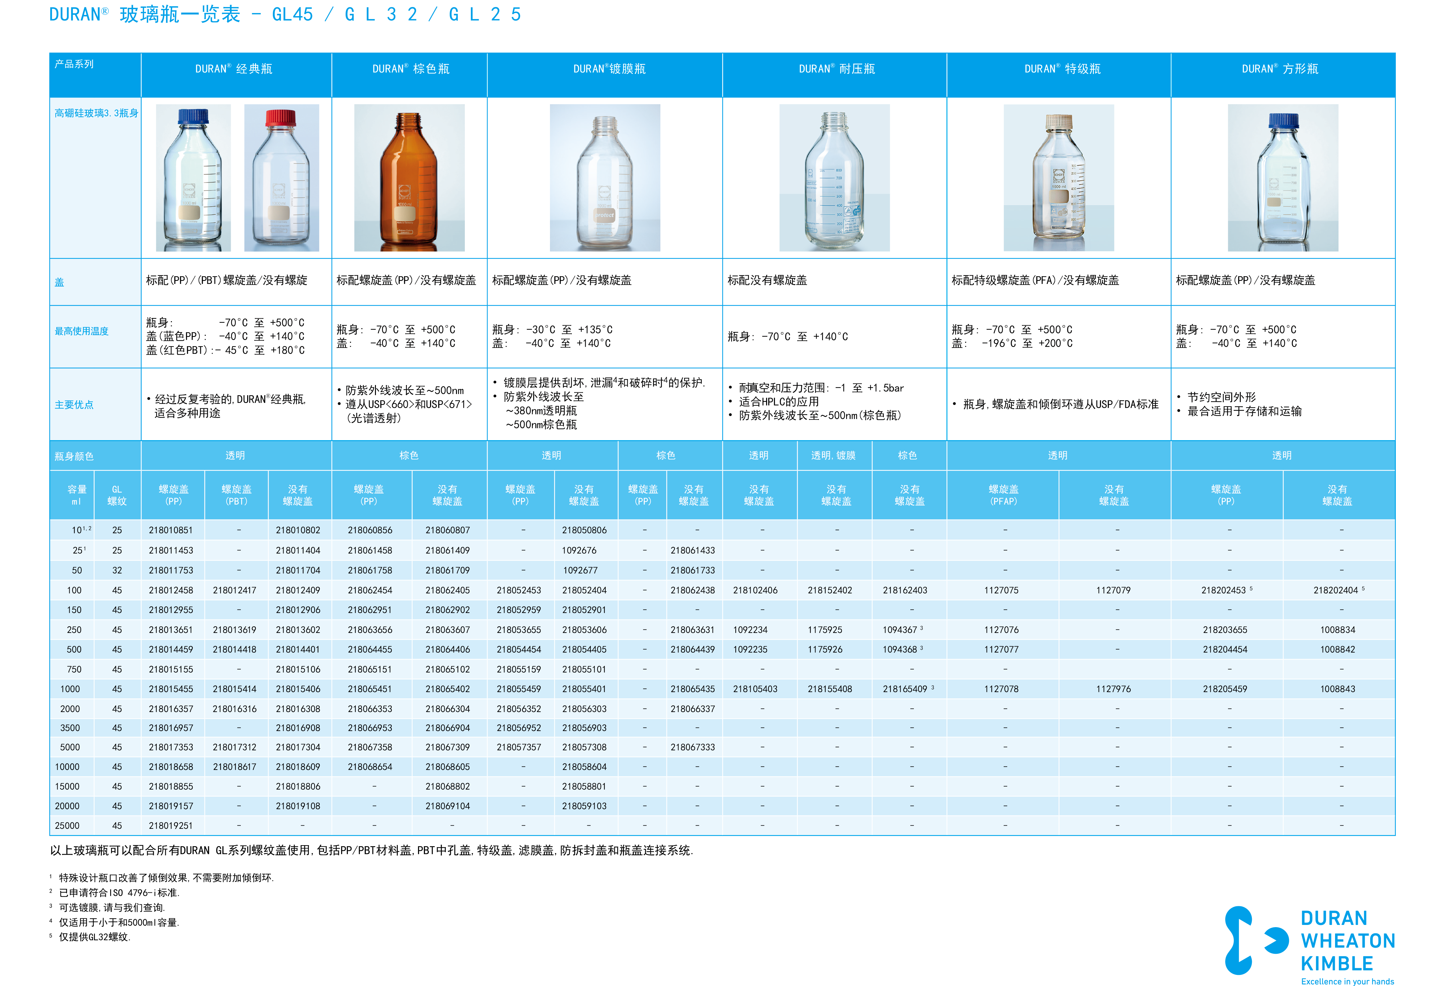Select item number 218060856
The image size is (1442, 986).
370,531
